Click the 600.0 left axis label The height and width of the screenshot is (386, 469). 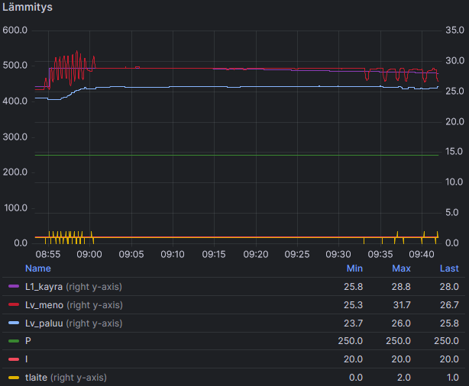15,31
